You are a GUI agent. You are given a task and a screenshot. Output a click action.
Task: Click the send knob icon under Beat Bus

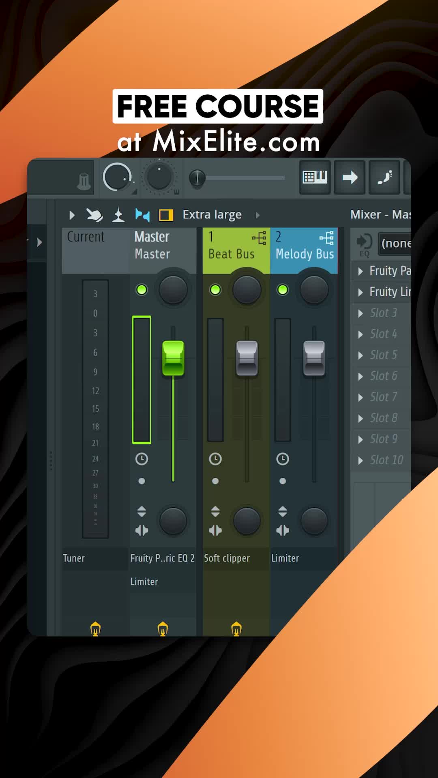(x=236, y=628)
